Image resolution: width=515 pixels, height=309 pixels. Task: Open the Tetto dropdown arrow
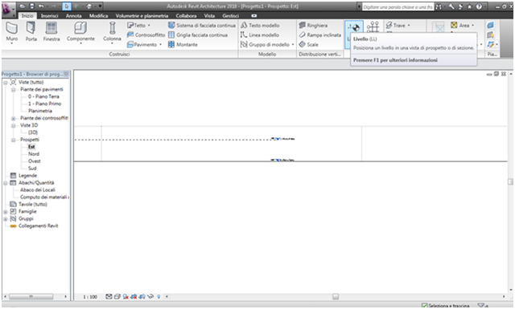pos(149,25)
